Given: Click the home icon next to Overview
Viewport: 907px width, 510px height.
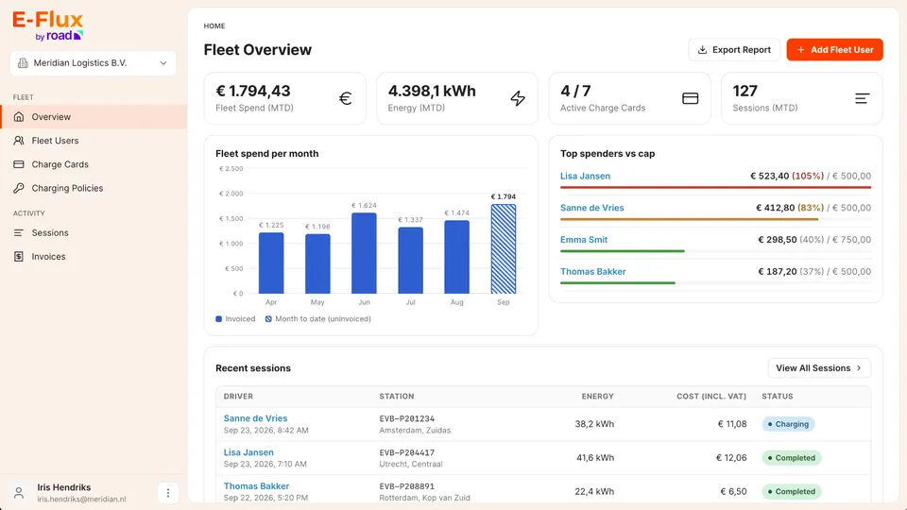Looking at the screenshot, I should click(19, 117).
